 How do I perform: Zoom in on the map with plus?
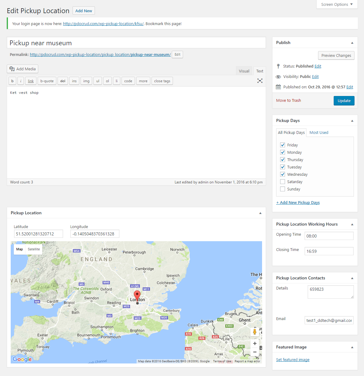coord(255,344)
